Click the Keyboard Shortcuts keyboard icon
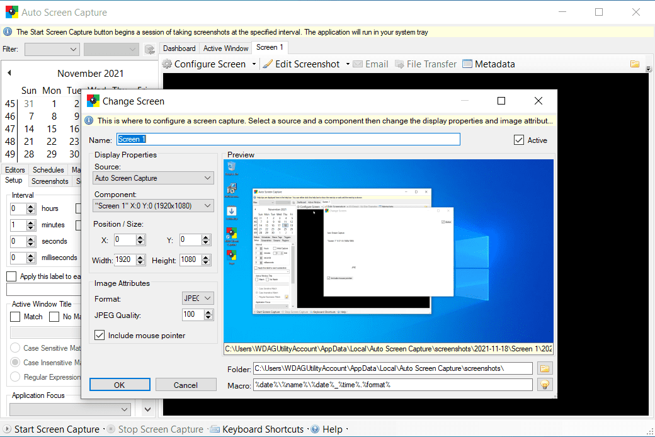The image size is (655, 437). pyautogui.click(x=215, y=429)
